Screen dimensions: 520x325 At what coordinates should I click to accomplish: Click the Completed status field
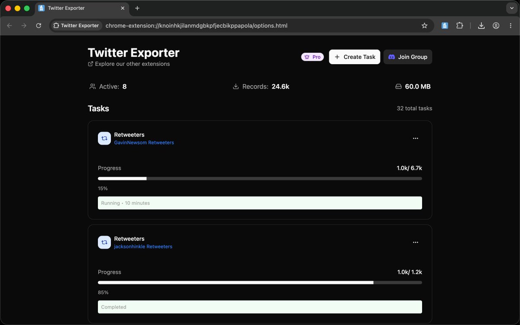coord(260,307)
